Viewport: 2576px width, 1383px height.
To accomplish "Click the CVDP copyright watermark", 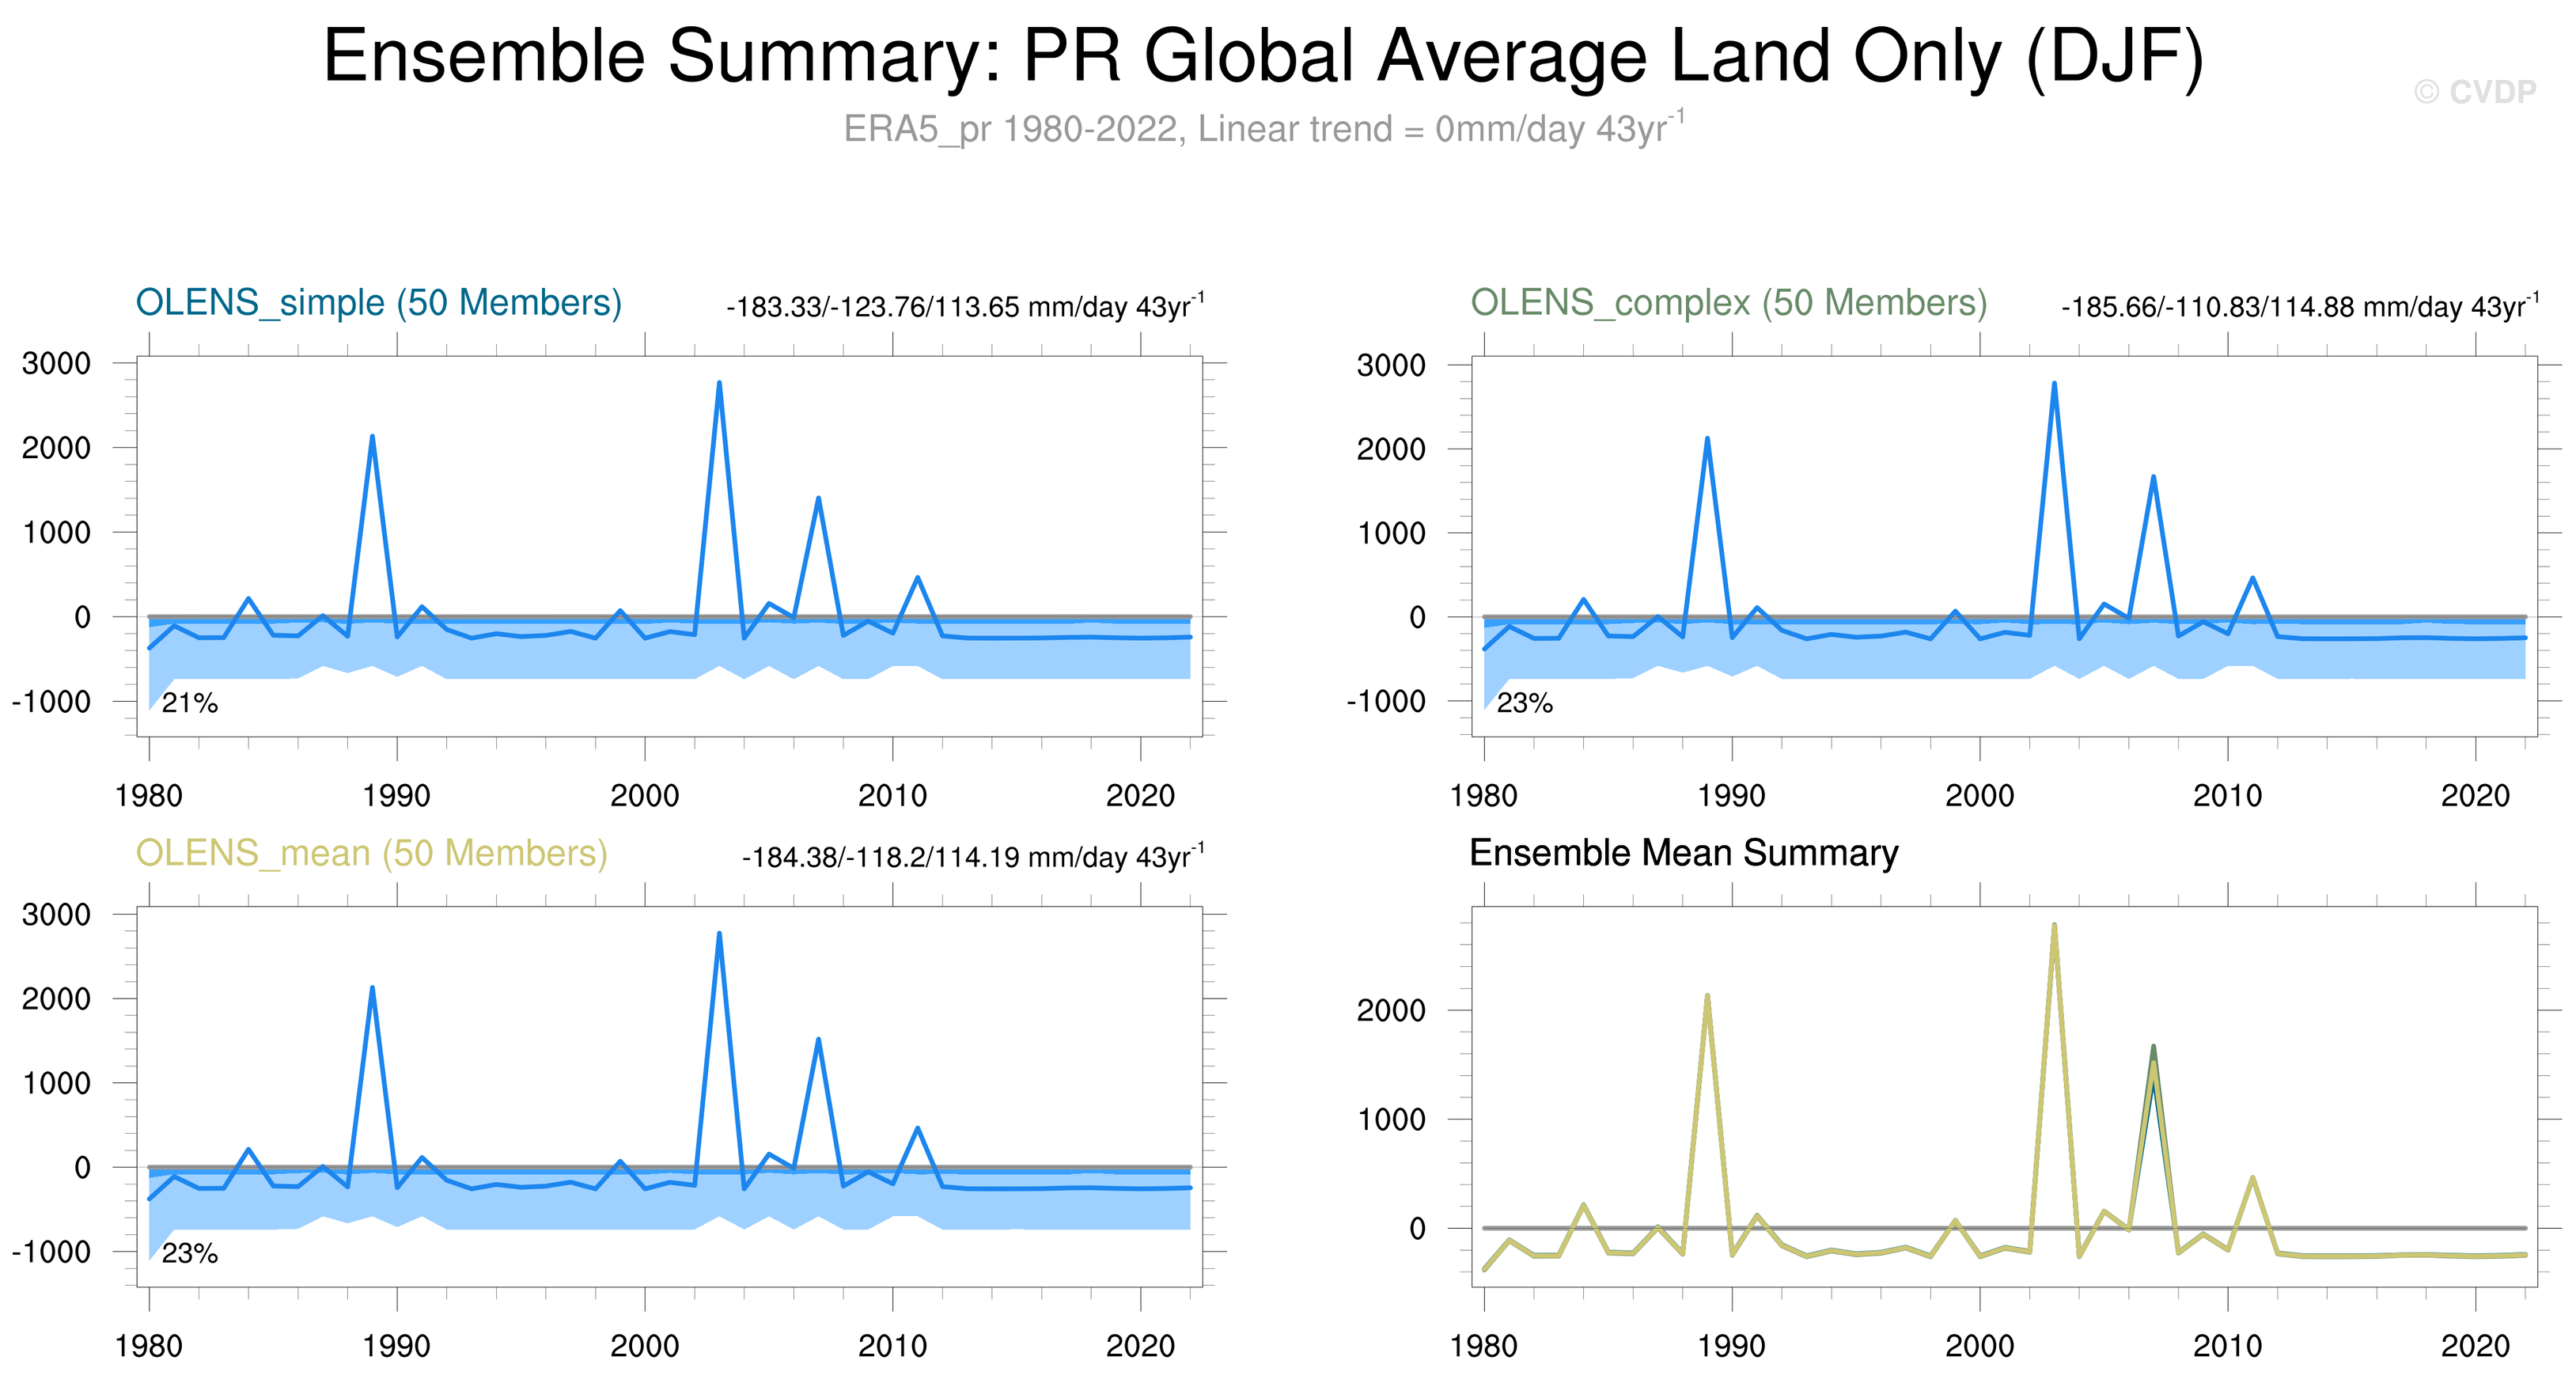I will (x=2475, y=92).
